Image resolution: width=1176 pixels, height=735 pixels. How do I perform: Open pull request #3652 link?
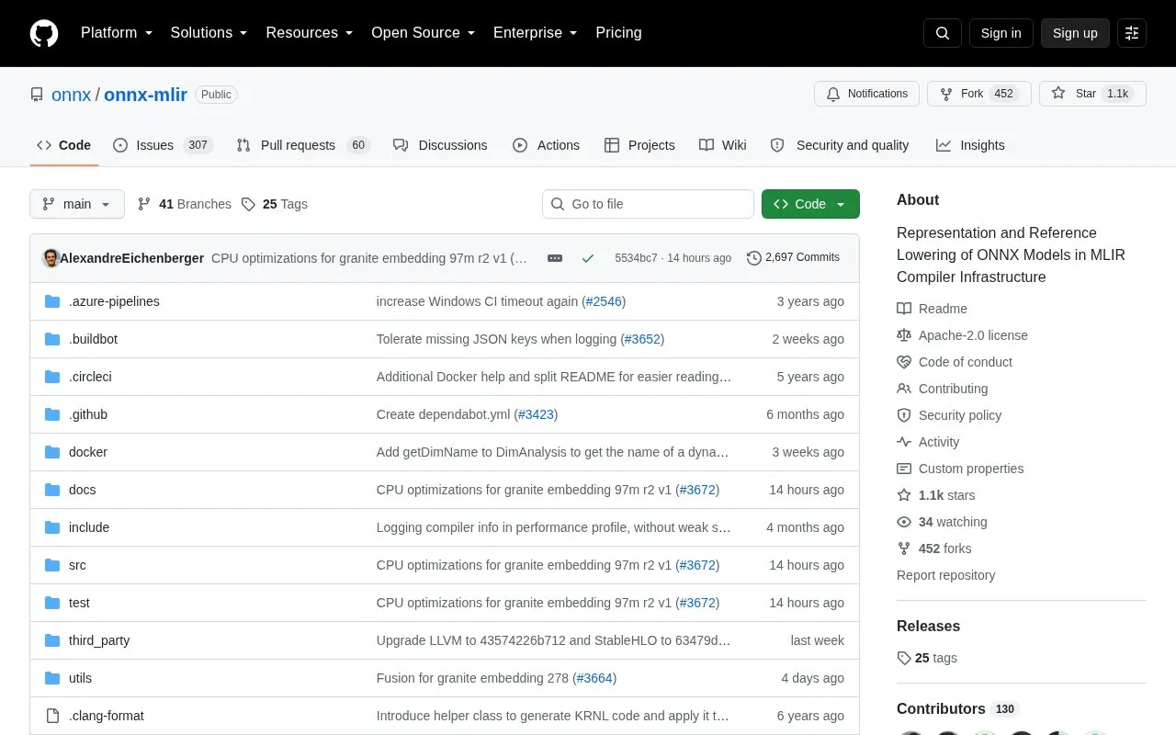642,339
